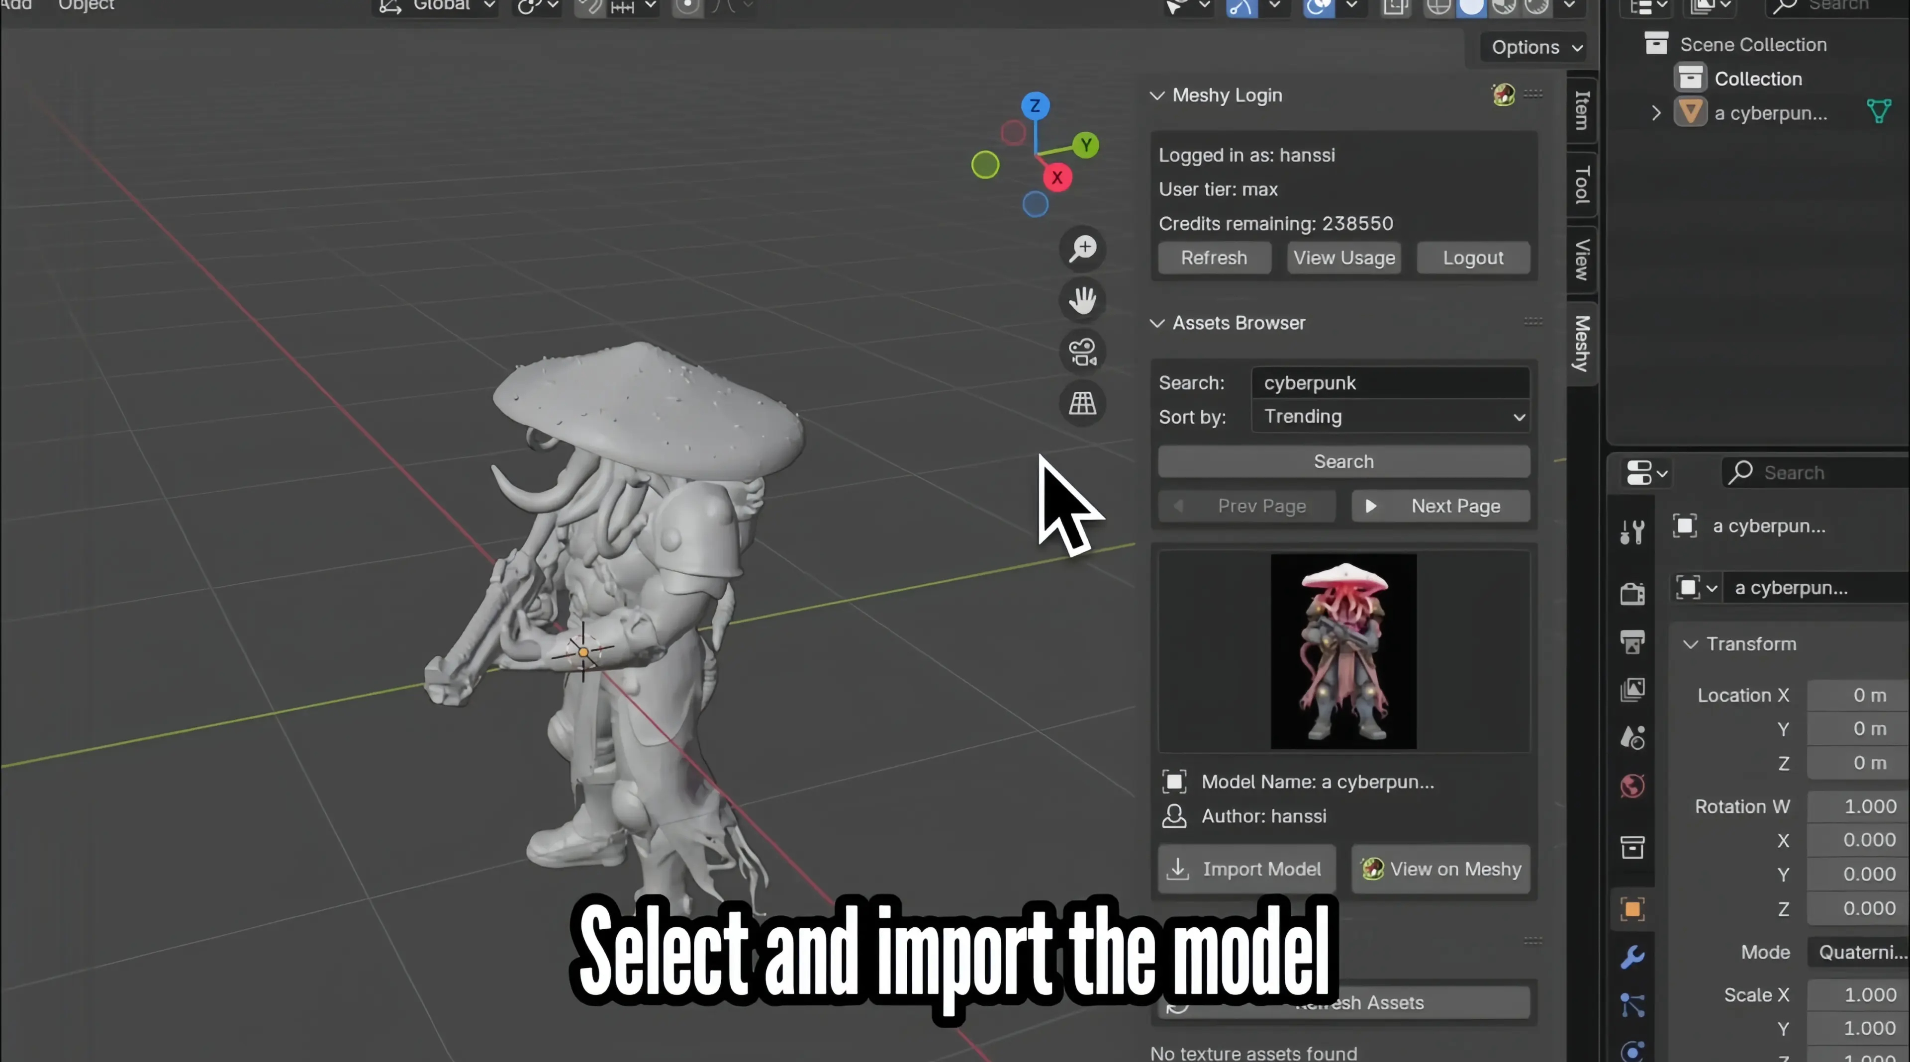Toggle camera view with camera gizmo icon

(1082, 352)
